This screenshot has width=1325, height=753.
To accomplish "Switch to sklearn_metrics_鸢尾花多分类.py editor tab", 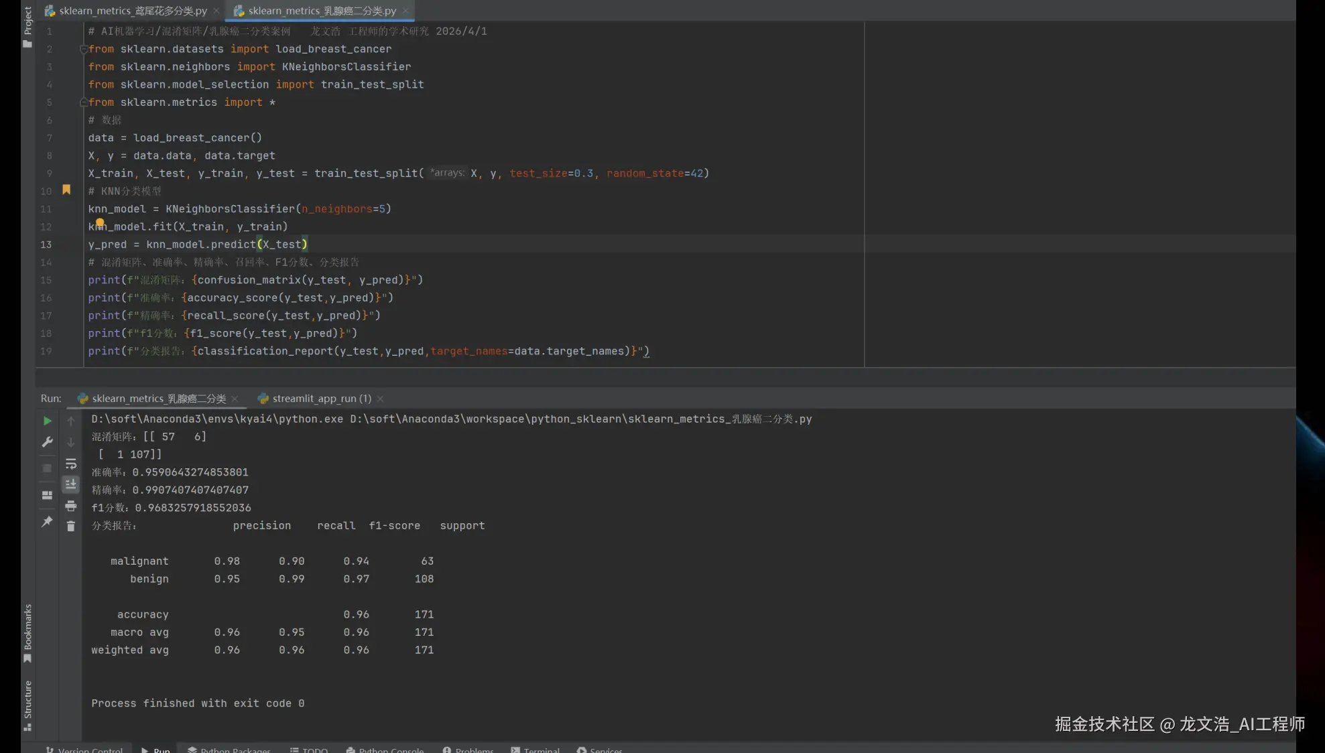I will [132, 11].
